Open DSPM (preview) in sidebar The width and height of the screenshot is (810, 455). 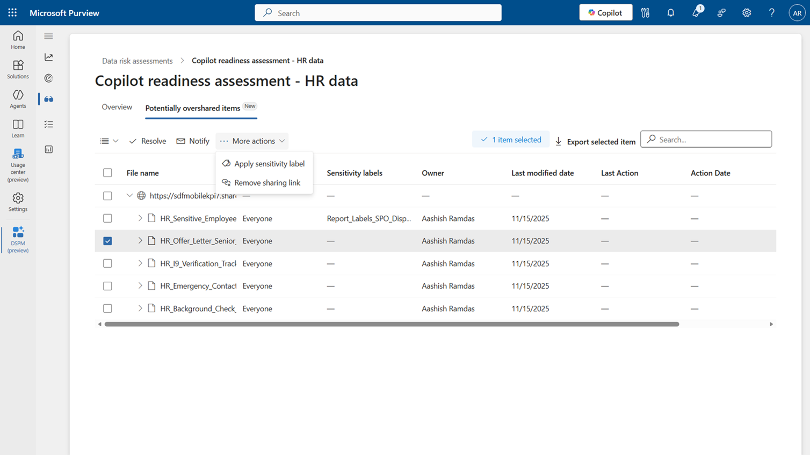(x=18, y=239)
